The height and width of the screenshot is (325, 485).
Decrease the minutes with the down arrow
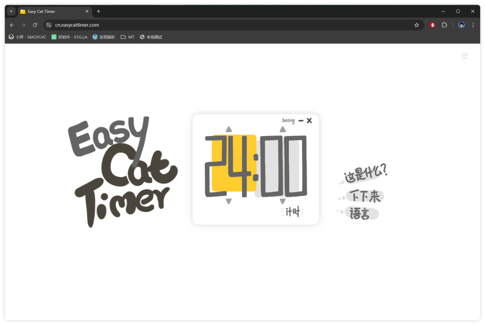[x=229, y=201]
